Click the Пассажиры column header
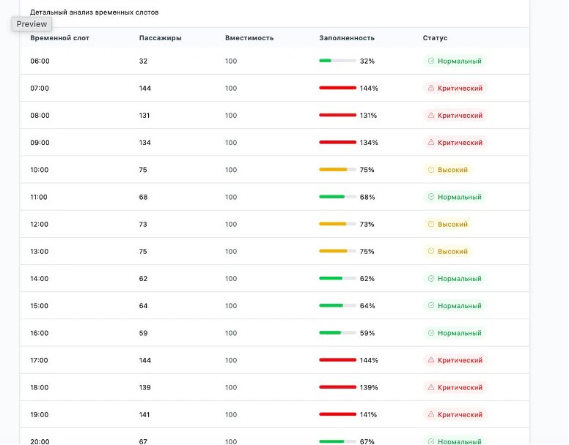Viewport: 569px width, 445px height. coord(160,38)
